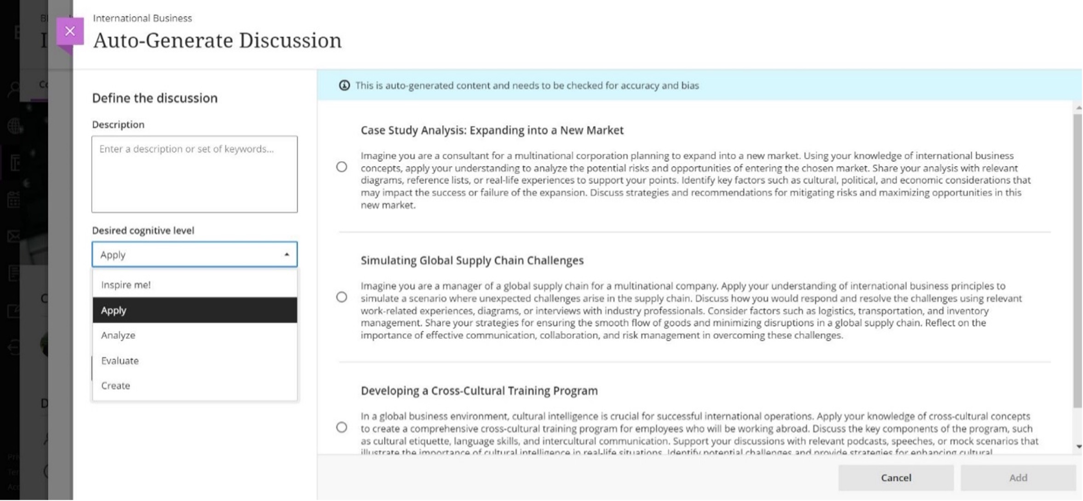Click the info icon in the auto-generated notice

pyautogui.click(x=344, y=85)
